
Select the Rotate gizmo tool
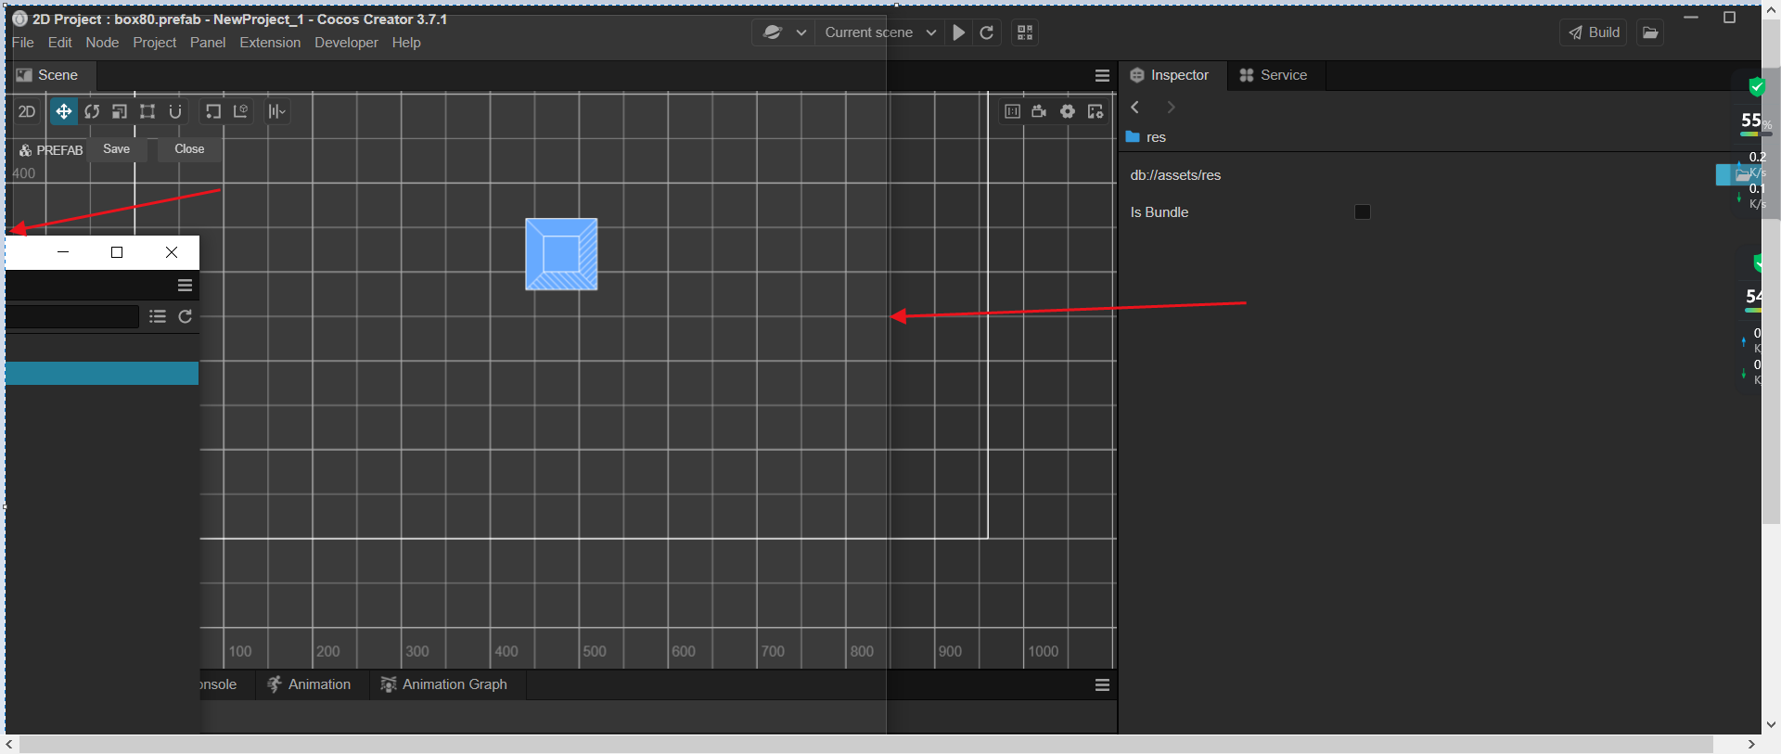[x=92, y=111]
